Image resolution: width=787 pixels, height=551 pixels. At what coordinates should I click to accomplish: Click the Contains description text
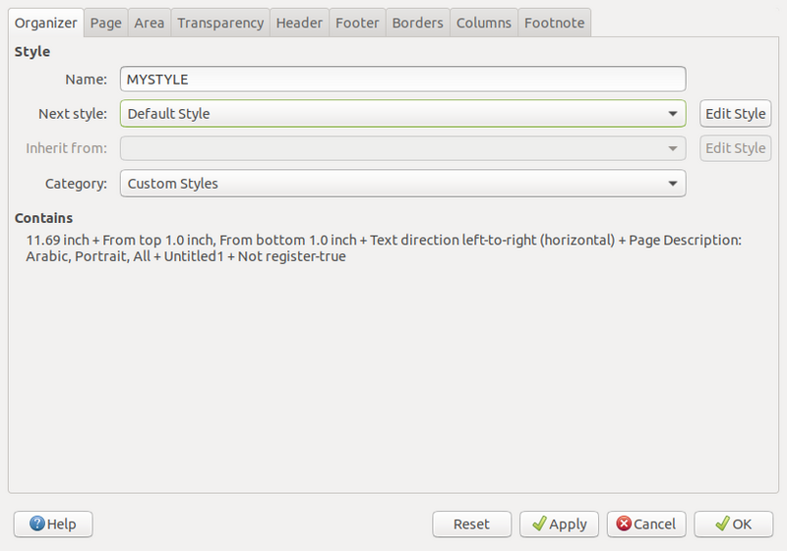[384, 248]
